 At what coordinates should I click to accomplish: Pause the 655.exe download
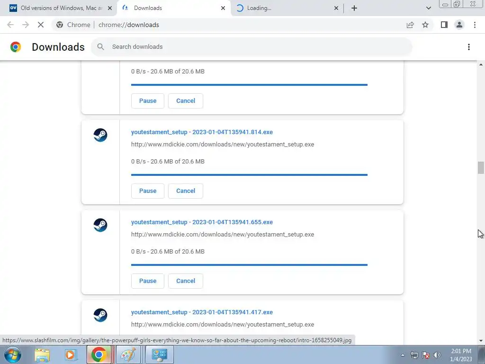point(148,281)
